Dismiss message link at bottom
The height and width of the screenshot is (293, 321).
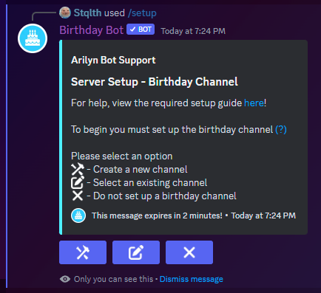coord(192,279)
